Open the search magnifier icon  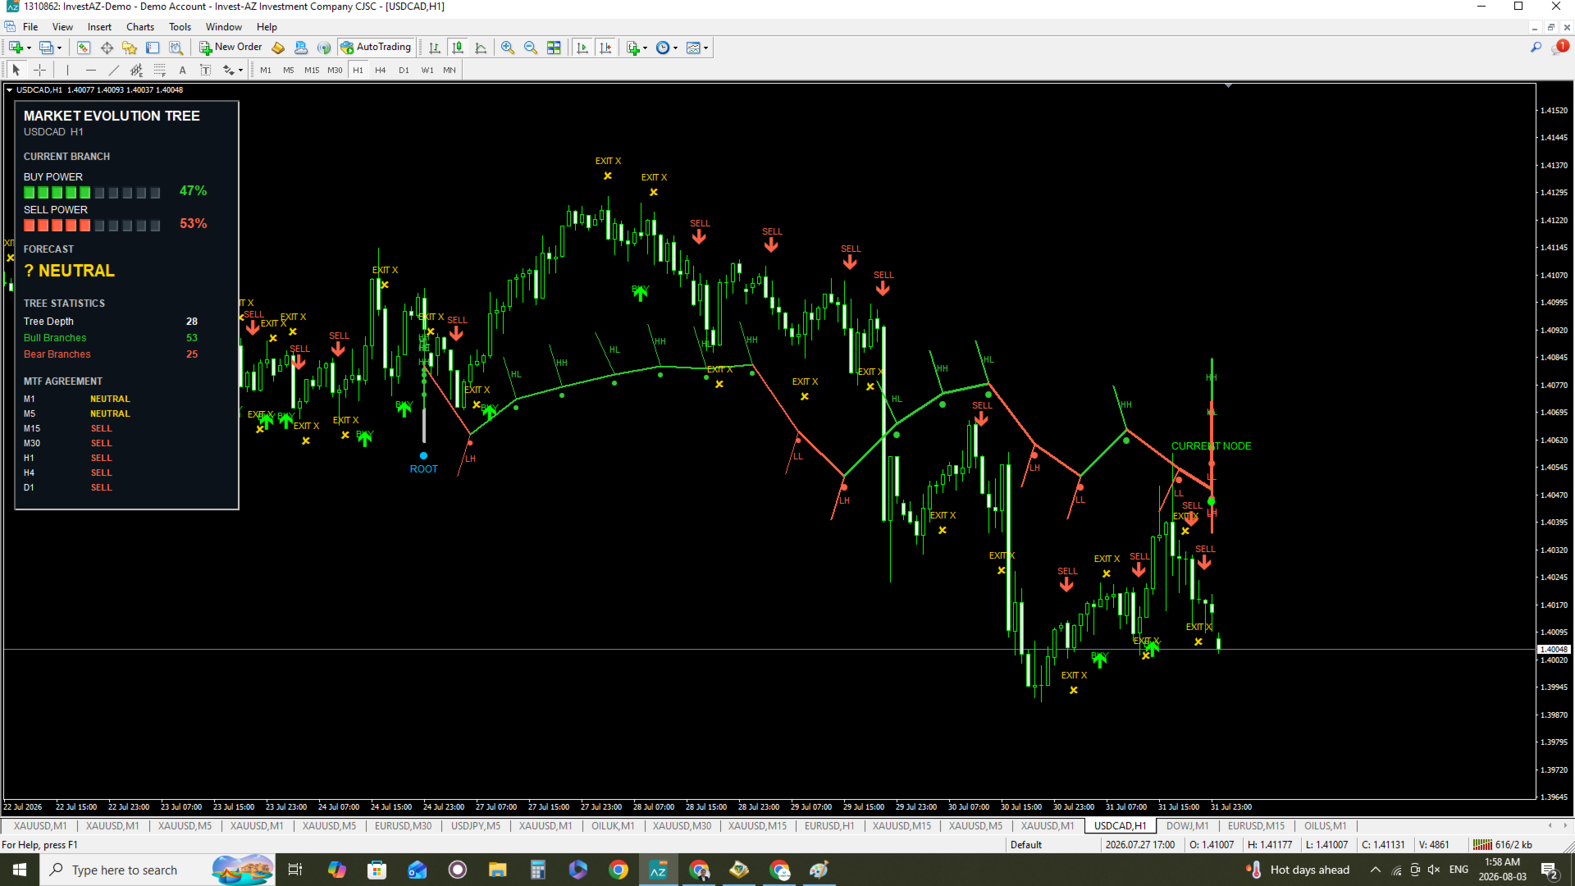coord(1536,48)
